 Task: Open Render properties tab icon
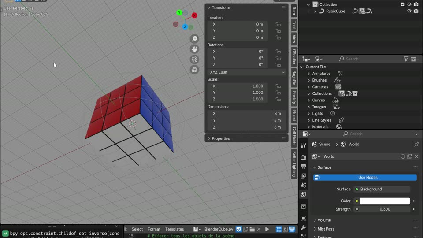click(x=304, y=157)
